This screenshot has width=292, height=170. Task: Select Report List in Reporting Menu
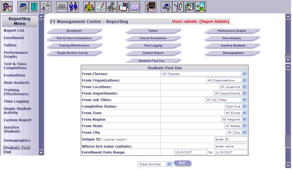(x=14, y=30)
